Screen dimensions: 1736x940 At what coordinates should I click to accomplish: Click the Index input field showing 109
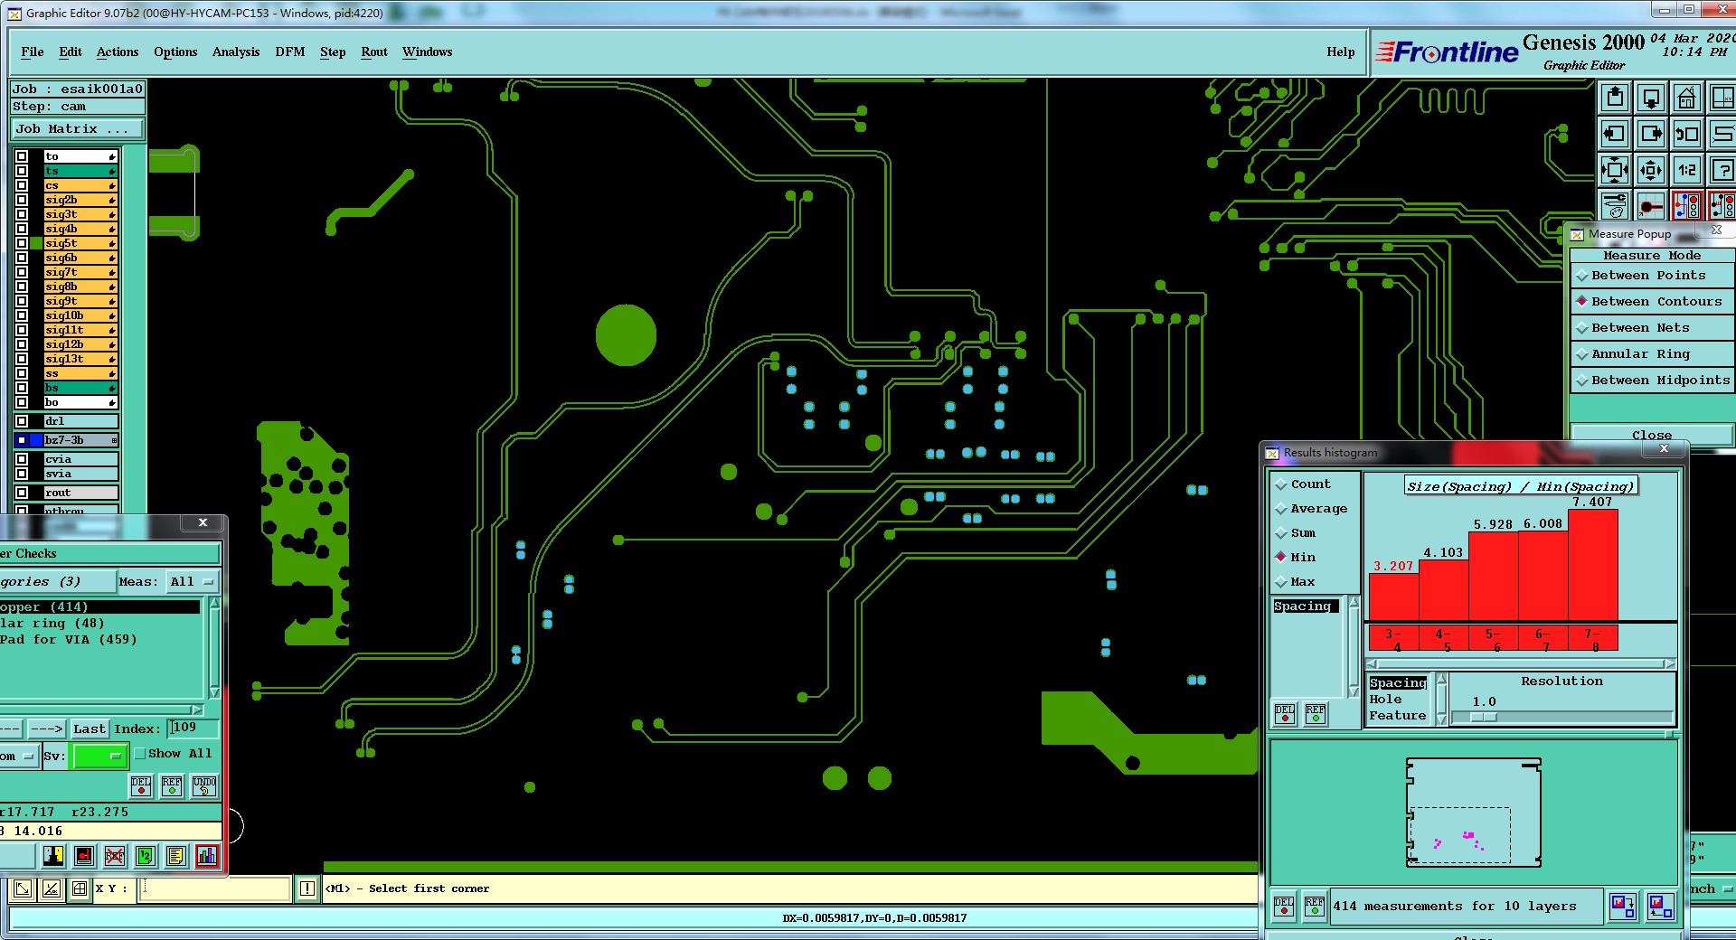click(x=194, y=728)
